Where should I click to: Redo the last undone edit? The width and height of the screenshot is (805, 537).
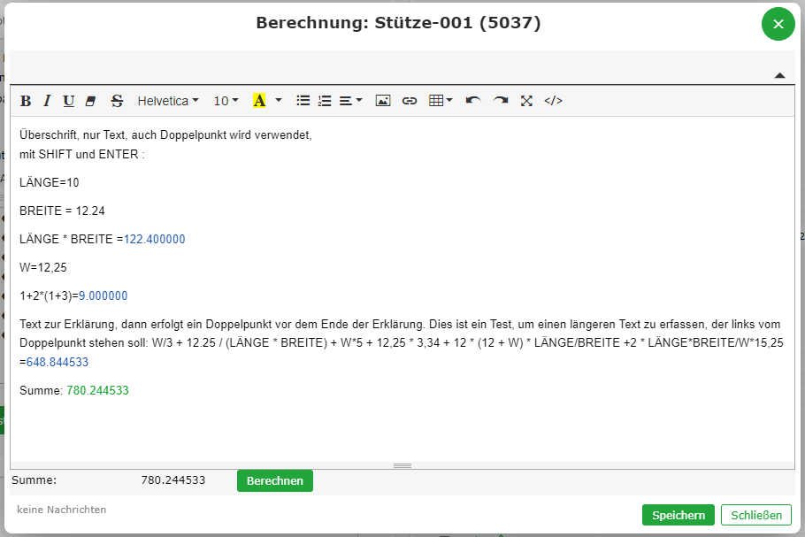click(x=501, y=101)
